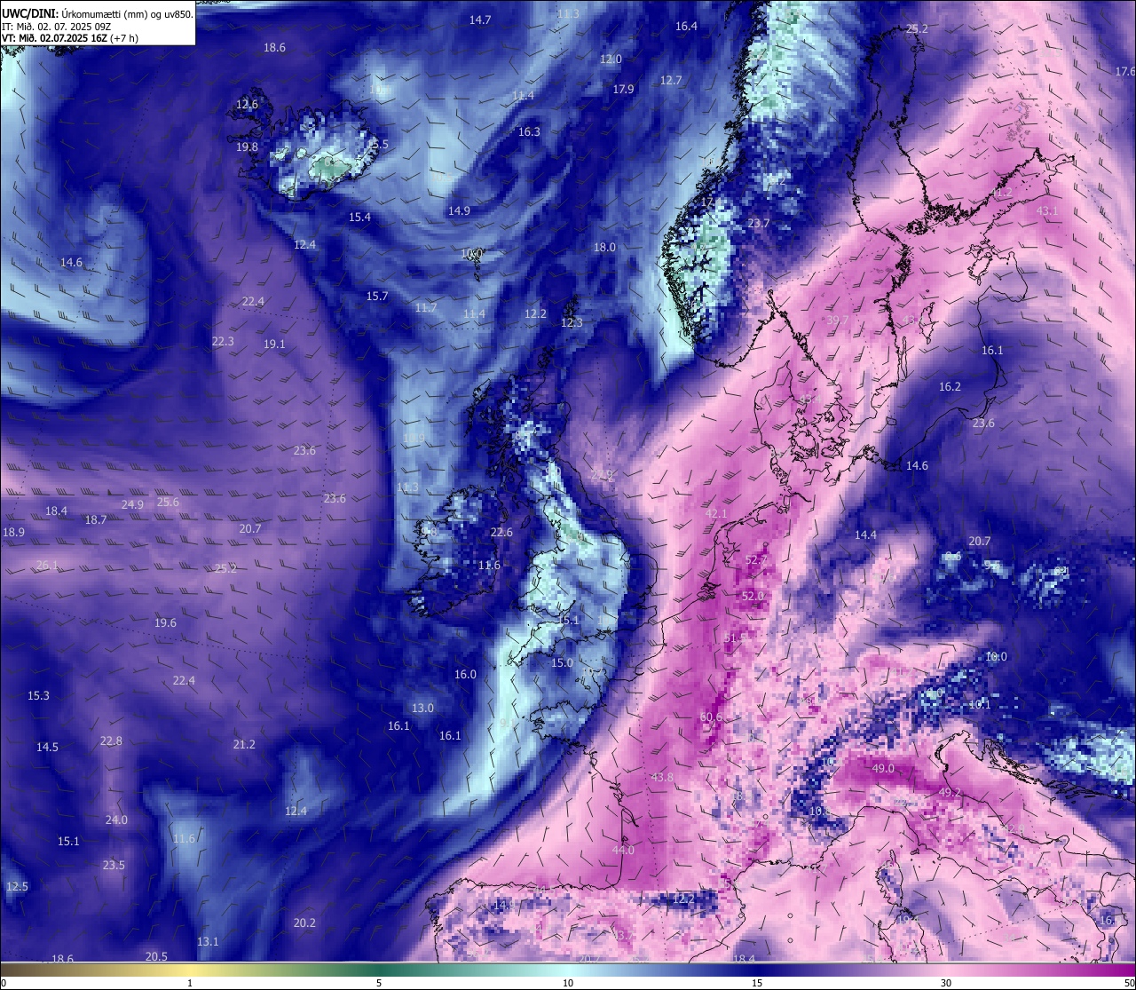Click the IT initial time line 09Z
The width and height of the screenshot is (1136, 990).
pyautogui.click(x=56, y=27)
